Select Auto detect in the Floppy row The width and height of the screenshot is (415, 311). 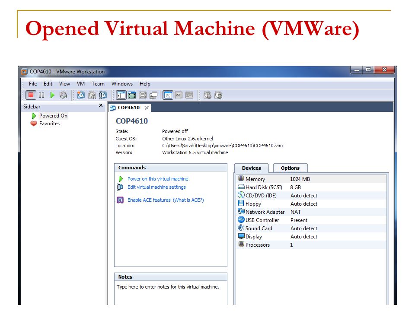(304, 203)
